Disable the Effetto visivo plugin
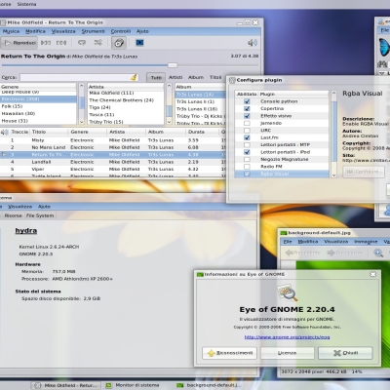 (247, 116)
